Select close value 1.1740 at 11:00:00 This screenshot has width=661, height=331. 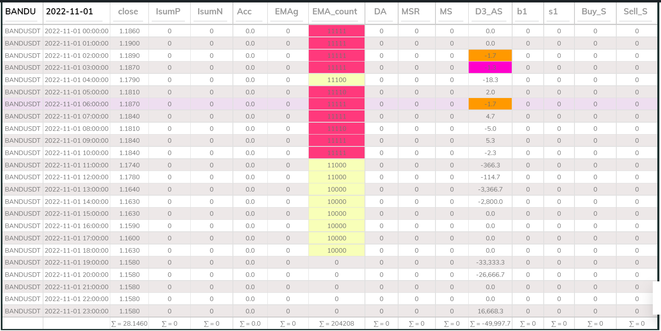pos(129,165)
